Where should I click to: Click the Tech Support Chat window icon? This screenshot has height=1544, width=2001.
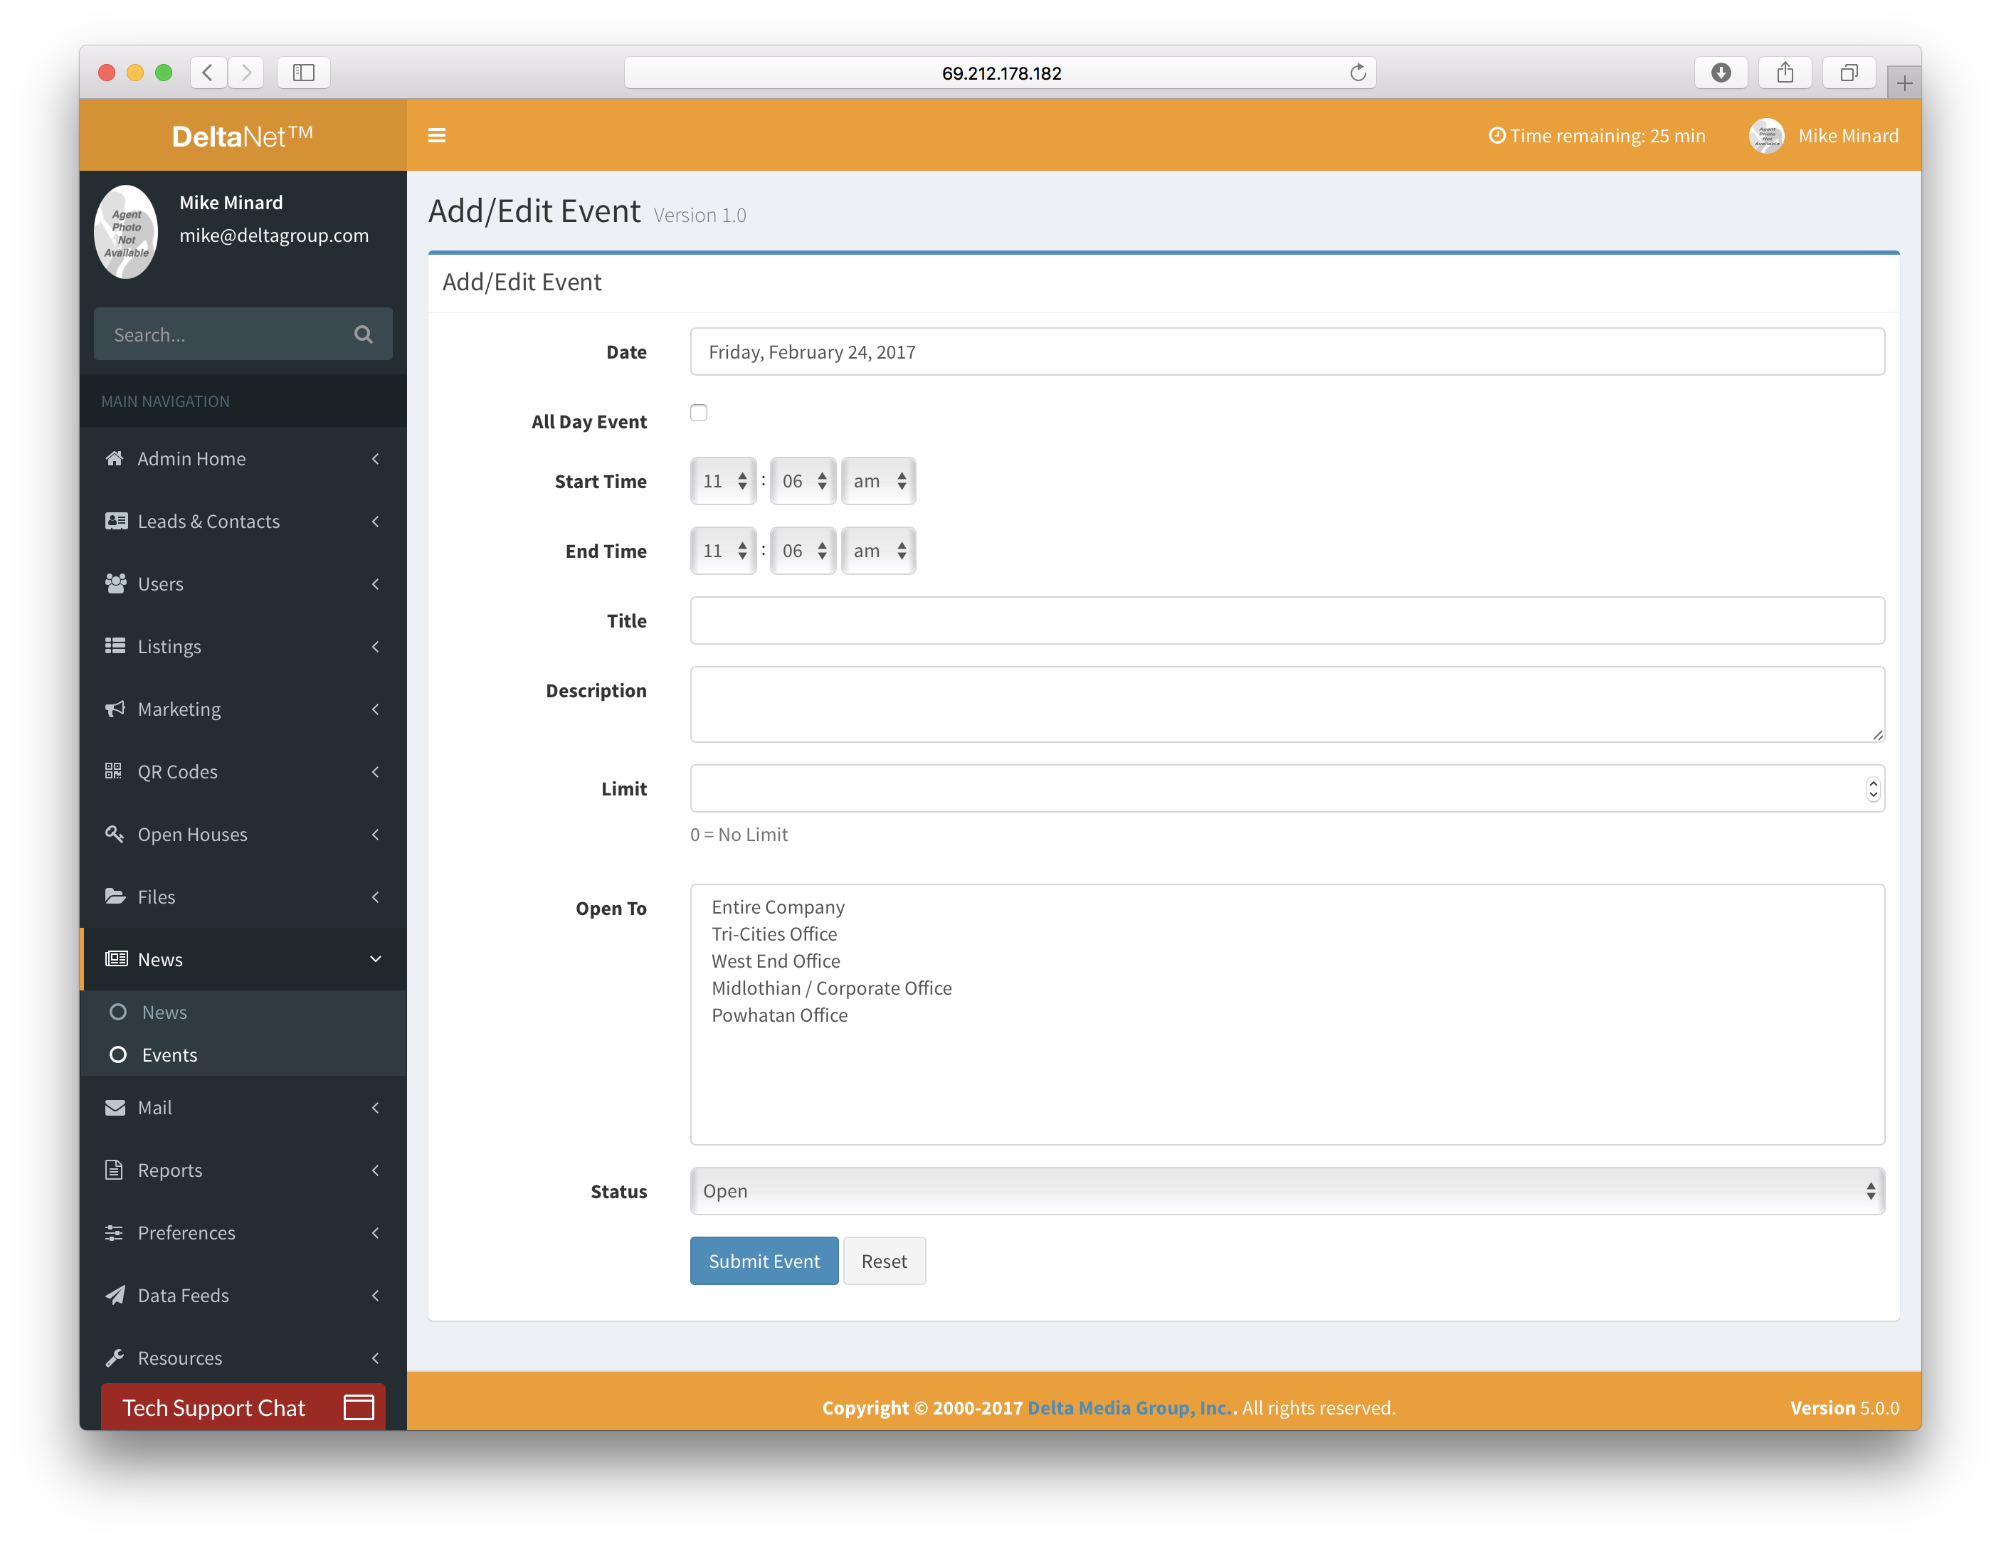358,1407
